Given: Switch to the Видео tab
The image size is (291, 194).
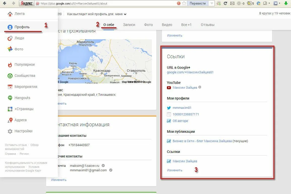Looking at the screenshot, I should [167, 25].
